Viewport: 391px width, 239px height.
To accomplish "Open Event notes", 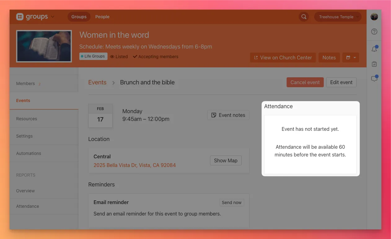I will [x=228, y=115].
